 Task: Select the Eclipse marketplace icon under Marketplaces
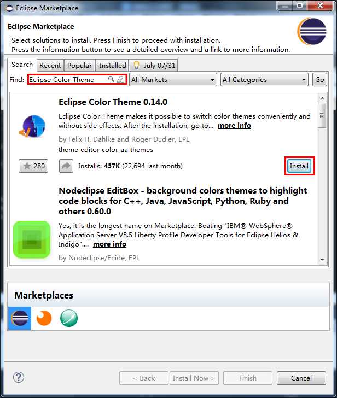[x=20, y=318]
